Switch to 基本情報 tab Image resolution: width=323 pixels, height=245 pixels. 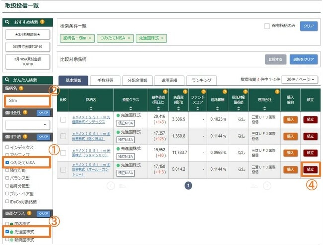coord(74,81)
